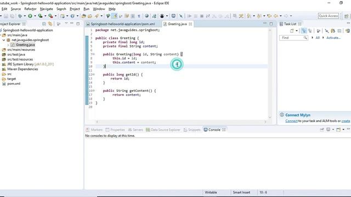
Task: Select src/main/resources folder
Action: pyautogui.click(x=21, y=50)
